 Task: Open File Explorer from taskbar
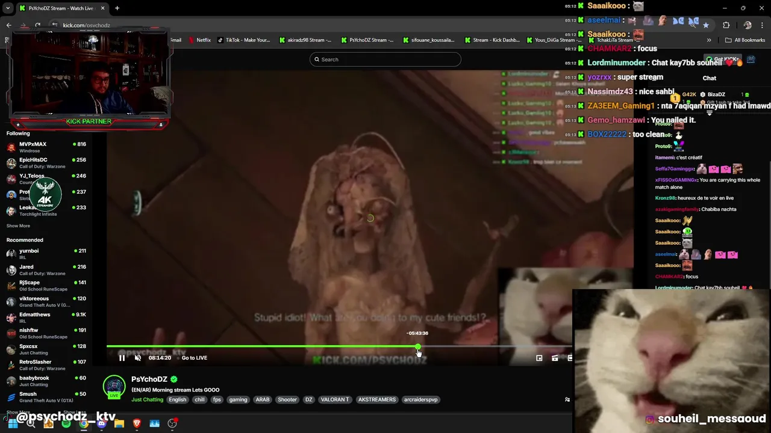[x=119, y=423]
